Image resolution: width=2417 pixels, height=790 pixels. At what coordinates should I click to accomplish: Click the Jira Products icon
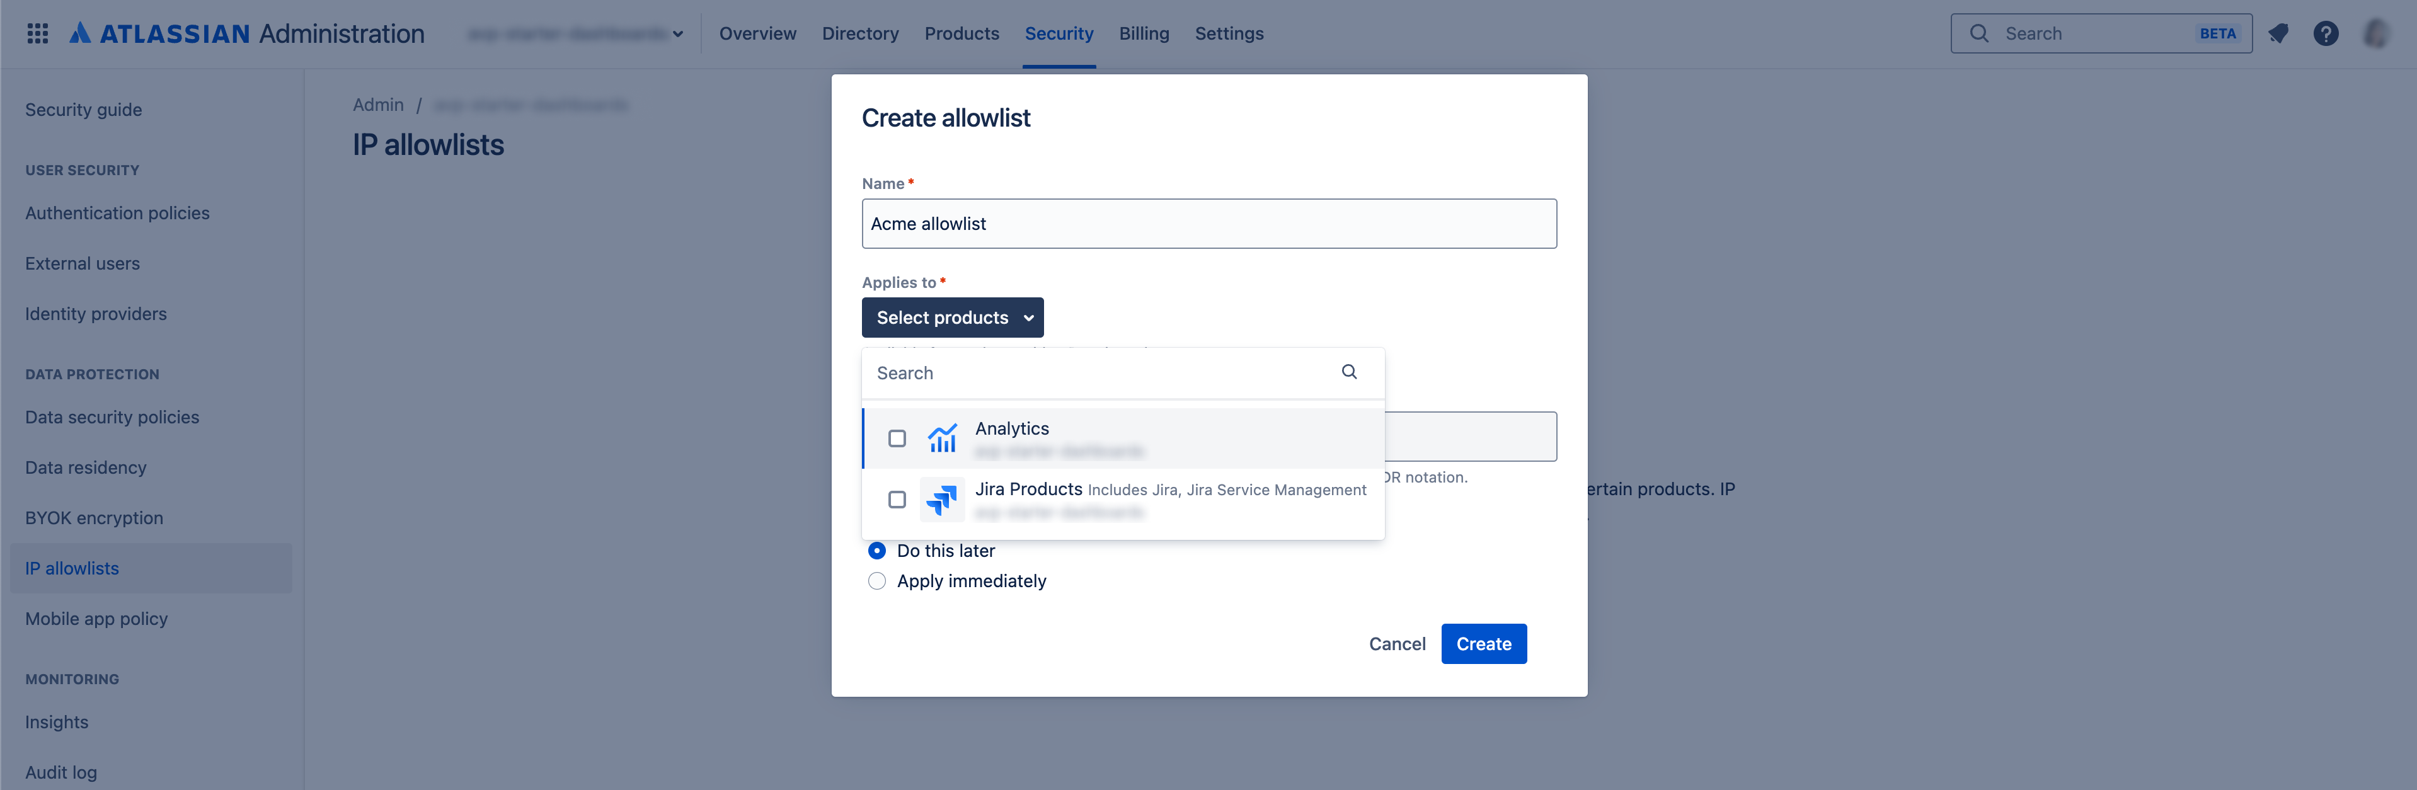941,500
